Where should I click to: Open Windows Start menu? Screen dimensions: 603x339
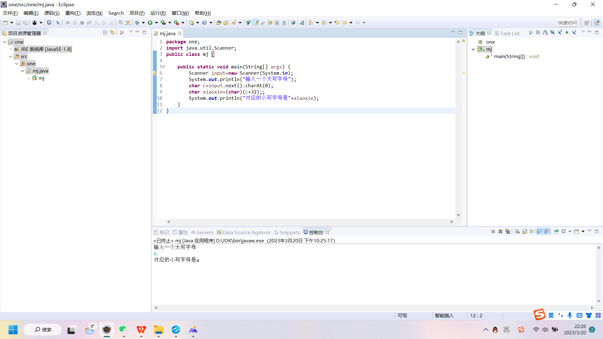(13, 330)
